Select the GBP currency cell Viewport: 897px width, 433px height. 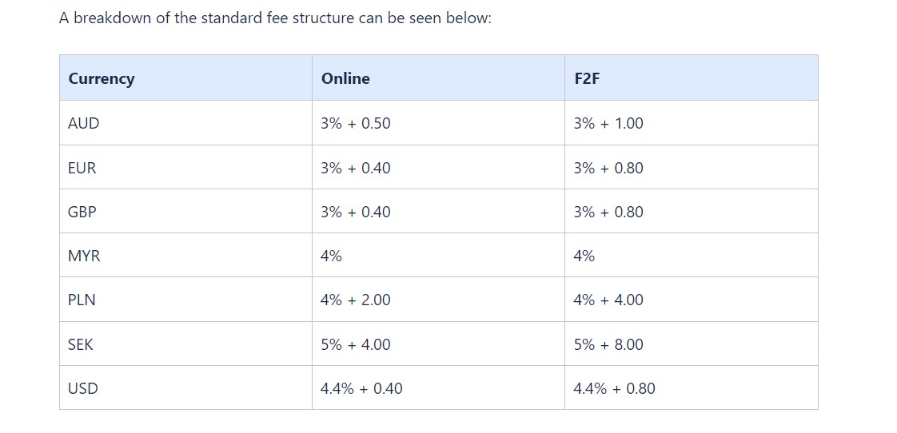(186, 212)
